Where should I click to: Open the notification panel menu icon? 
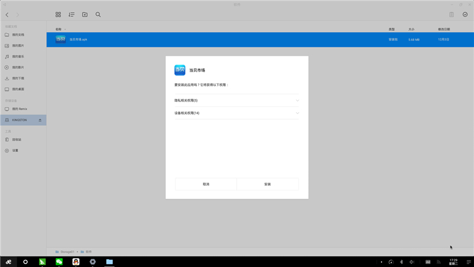click(x=469, y=262)
